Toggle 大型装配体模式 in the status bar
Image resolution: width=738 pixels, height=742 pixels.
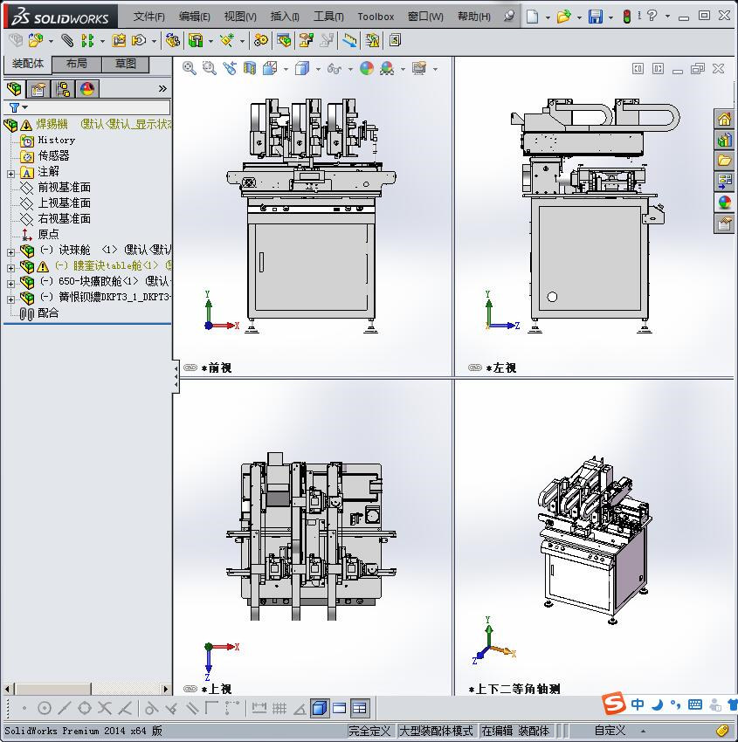(435, 732)
